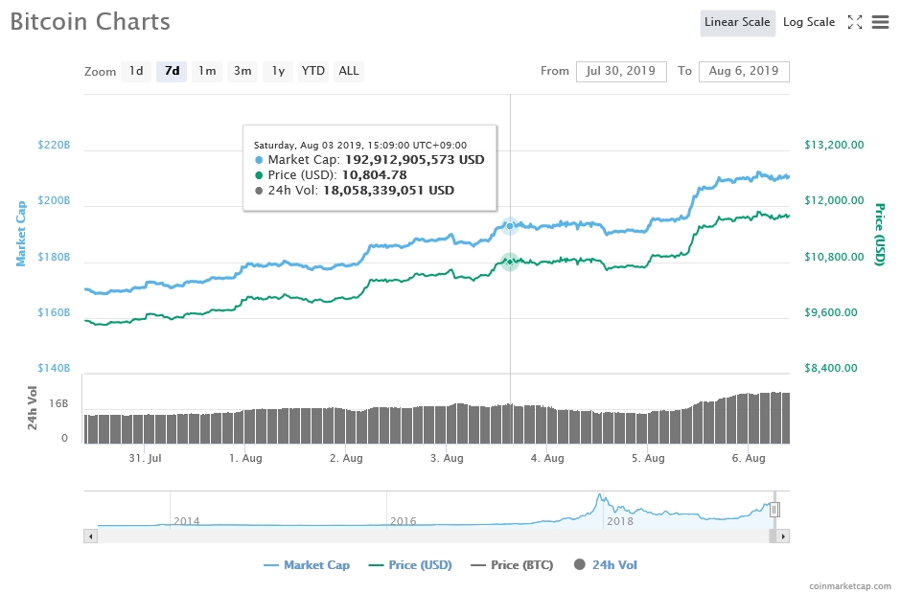Click the fullscreen expand icon

[855, 23]
